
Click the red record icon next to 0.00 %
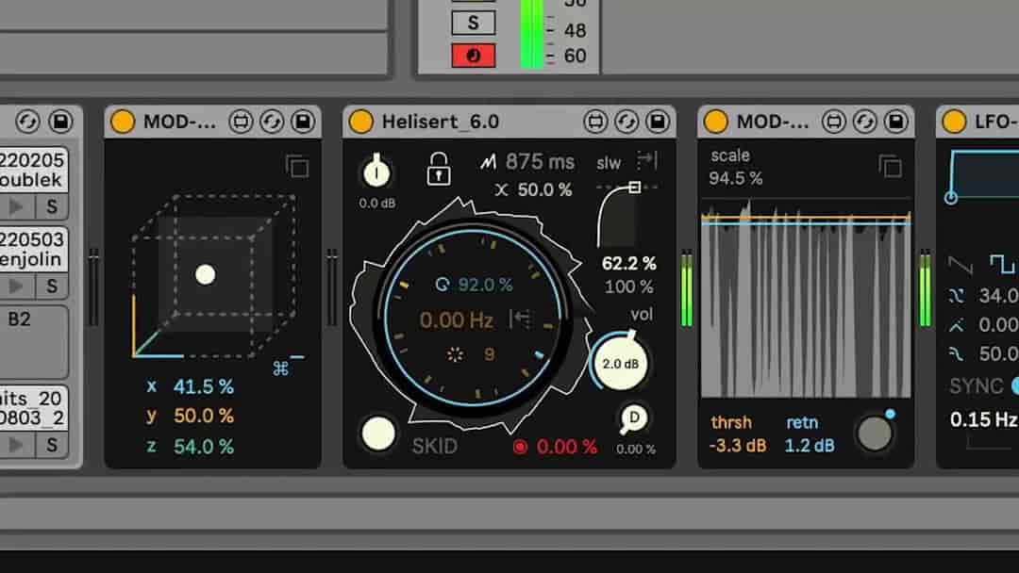(520, 447)
